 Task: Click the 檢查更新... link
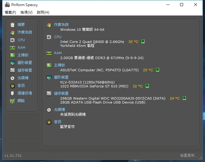pyautogui.click(x=189, y=156)
